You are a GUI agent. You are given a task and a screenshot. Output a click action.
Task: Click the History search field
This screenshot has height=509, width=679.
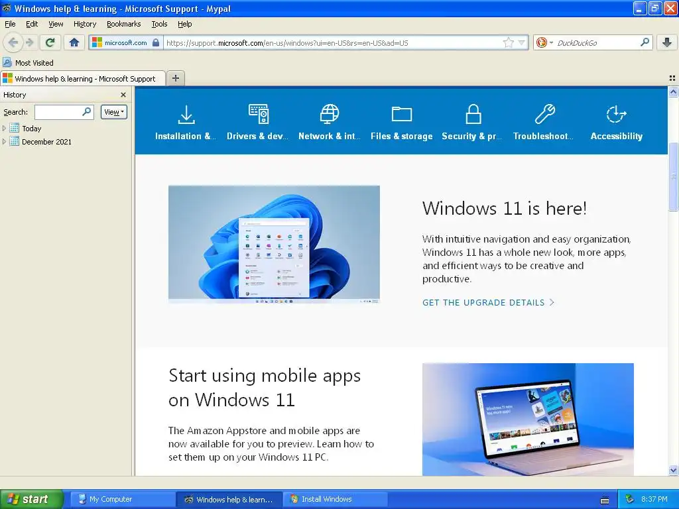pyautogui.click(x=64, y=112)
